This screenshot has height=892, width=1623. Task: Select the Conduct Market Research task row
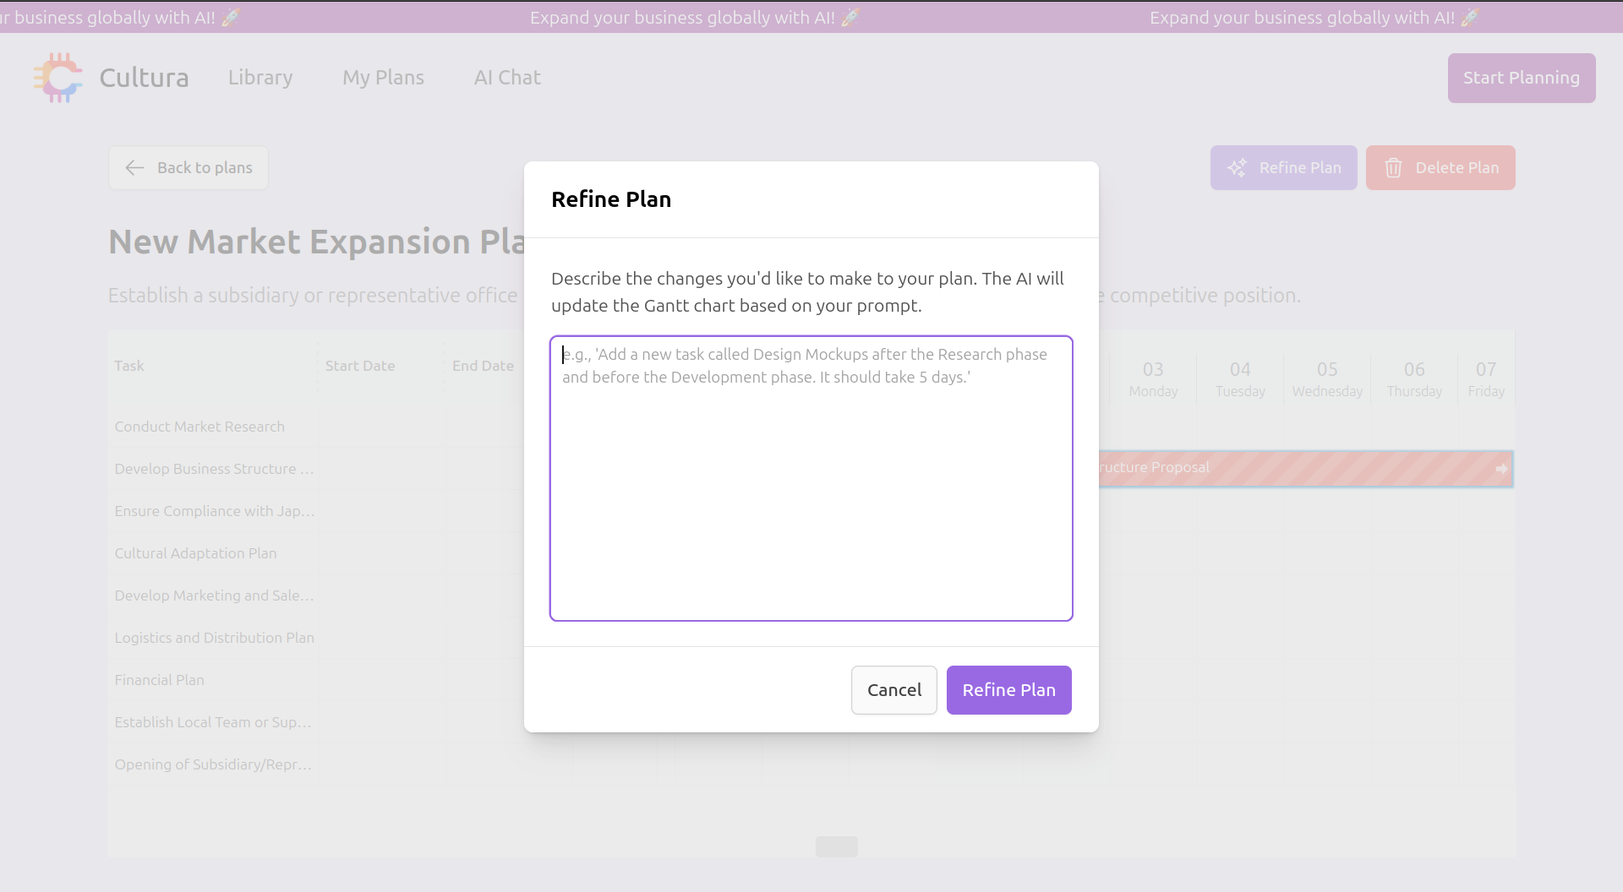199,427
